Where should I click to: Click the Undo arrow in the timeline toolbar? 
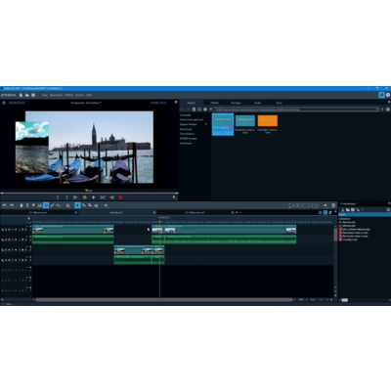click(x=5, y=205)
